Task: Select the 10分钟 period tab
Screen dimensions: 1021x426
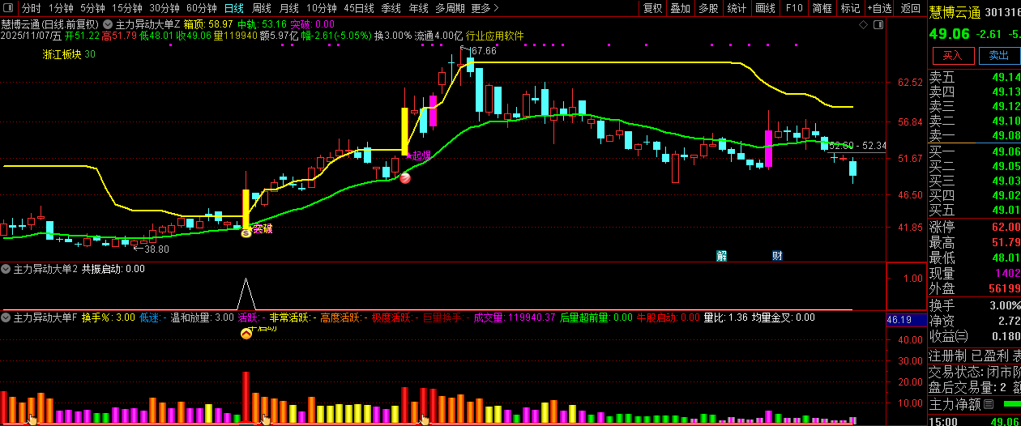Action: click(322, 8)
